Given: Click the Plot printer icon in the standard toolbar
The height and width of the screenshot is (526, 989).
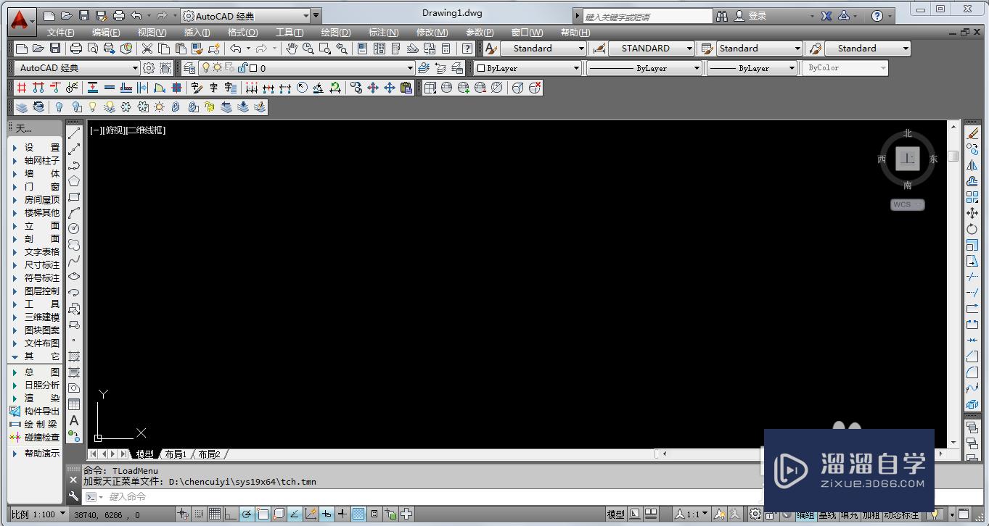Looking at the screenshot, I should pyautogui.click(x=75, y=49).
